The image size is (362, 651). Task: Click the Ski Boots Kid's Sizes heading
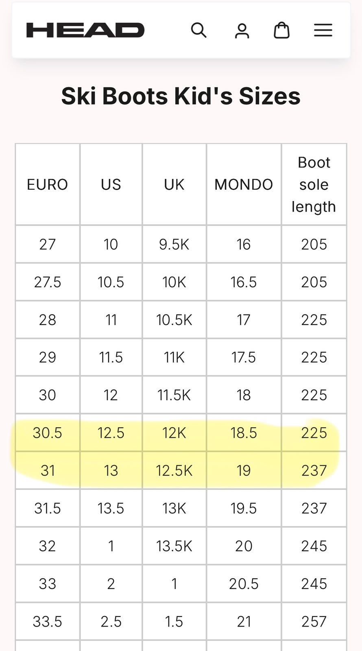tap(181, 96)
